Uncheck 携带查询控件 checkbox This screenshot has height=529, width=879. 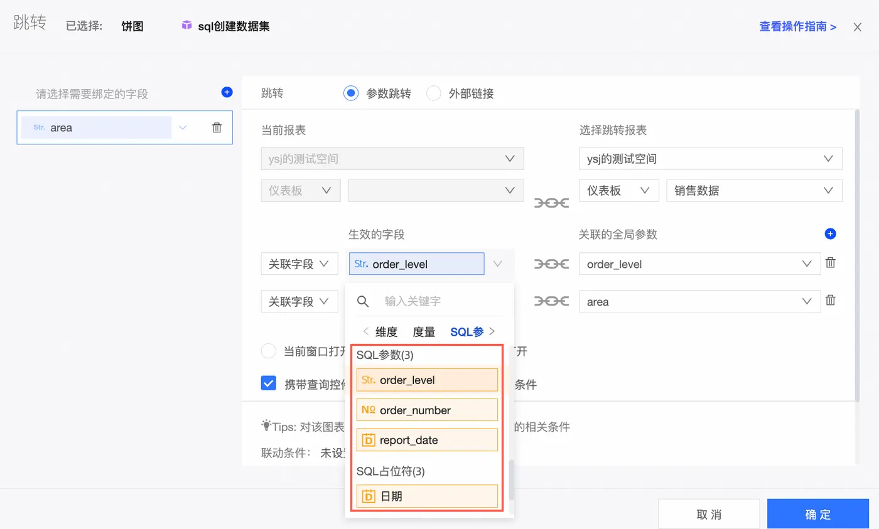click(269, 383)
